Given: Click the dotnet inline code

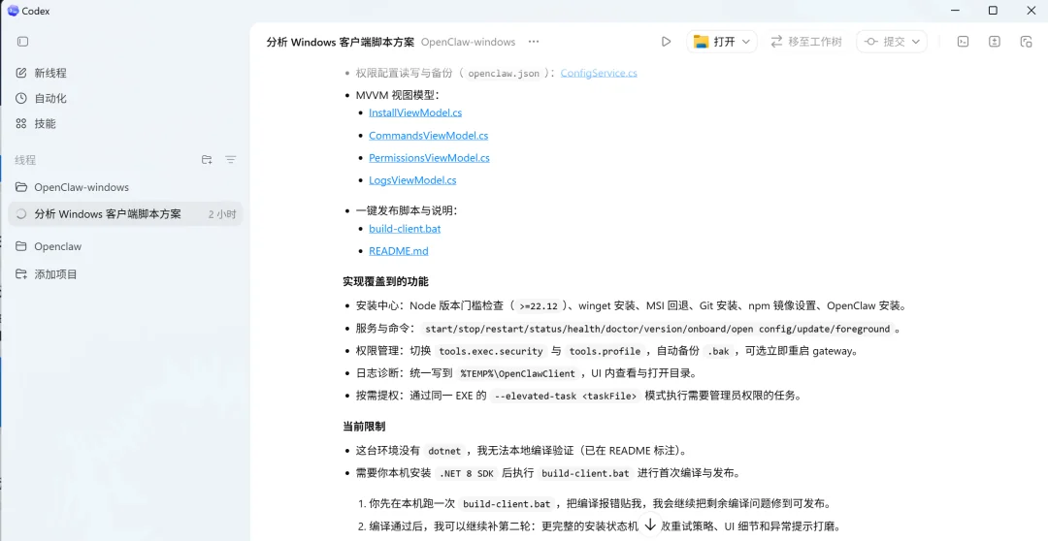Looking at the screenshot, I should (444, 452).
